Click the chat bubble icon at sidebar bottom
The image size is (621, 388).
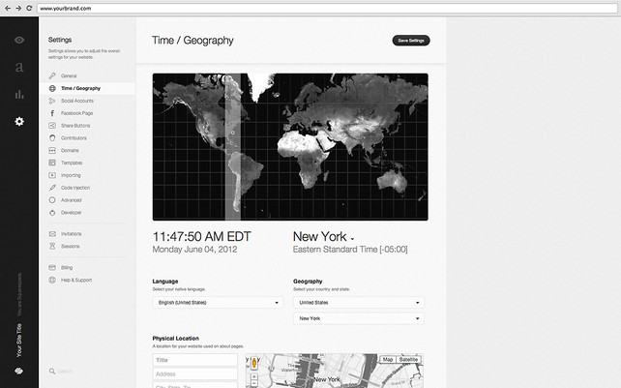pos(19,371)
